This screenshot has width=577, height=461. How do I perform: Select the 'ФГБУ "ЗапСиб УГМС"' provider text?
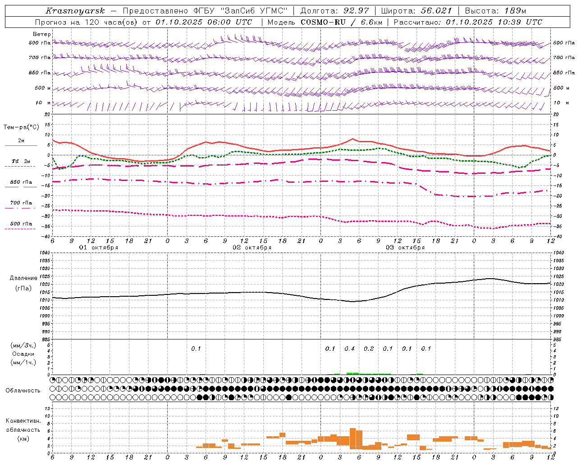coord(241,11)
